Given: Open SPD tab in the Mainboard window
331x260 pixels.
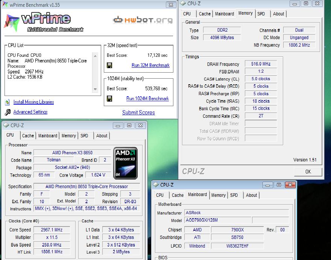Looking at the screenshot, I should [234, 195].
